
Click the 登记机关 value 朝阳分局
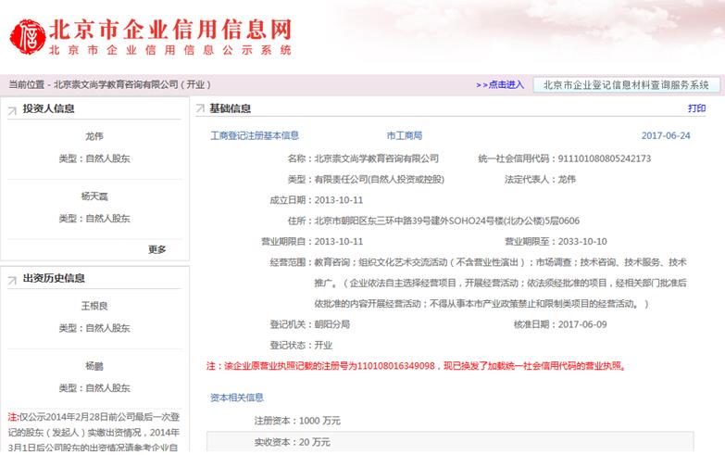(x=332, y=324)
